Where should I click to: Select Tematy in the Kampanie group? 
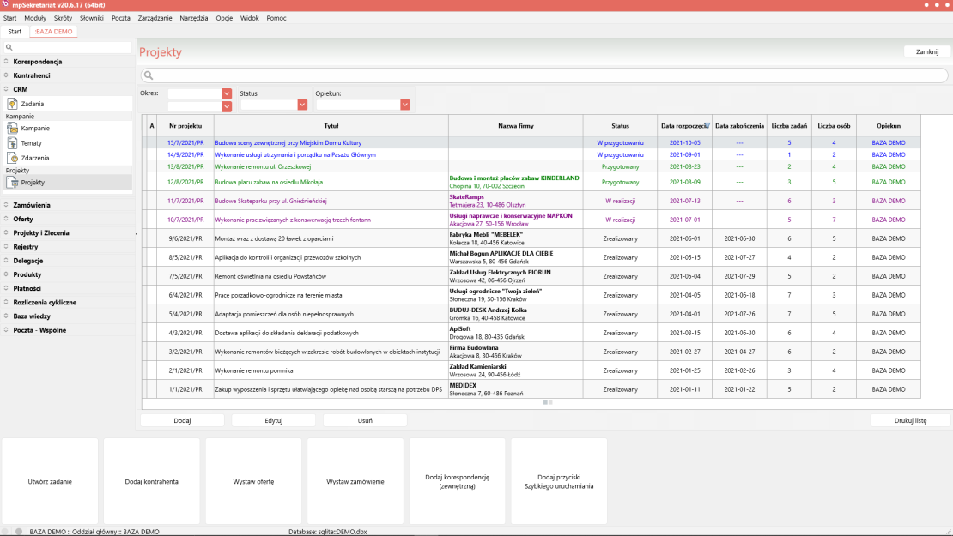click(x=32, y=143)
